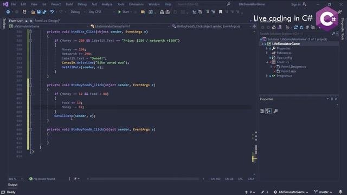Expand Form1.Designer.cs node
This screenshot has height=195, width=347.
click(272, 67)
